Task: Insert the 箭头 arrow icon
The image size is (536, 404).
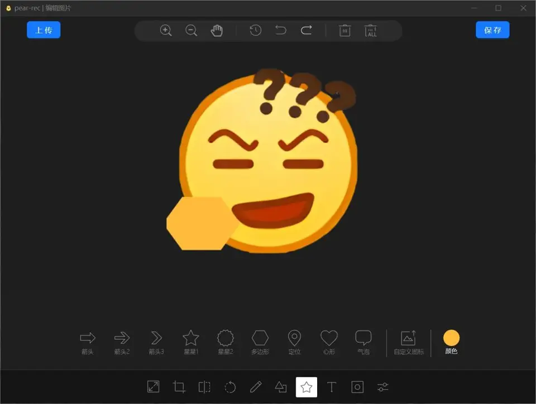Action: 88,342
